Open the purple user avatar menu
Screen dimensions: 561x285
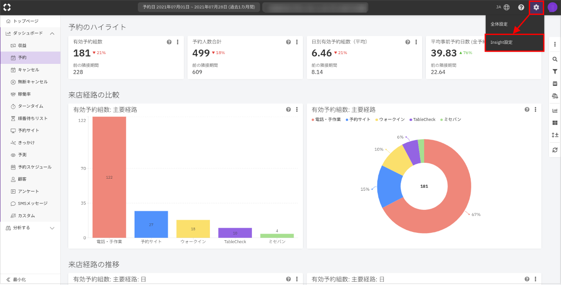[552, 7]
